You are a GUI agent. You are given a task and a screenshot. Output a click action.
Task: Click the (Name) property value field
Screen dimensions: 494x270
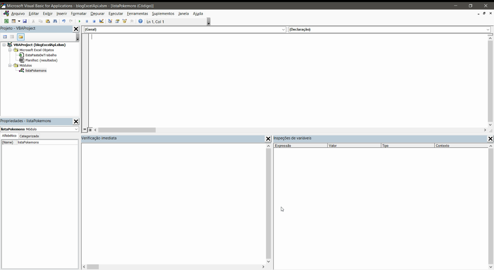point(47,142)
